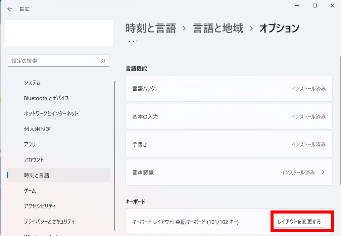The height and width of the screenshot is (236, 341).
Task: Open ネットワークとインターネット settings
Action: 51,114
